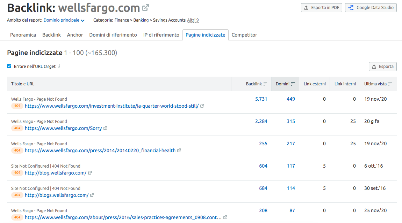Sort by Backlink column sort icon

pyautogui.click(x=265, y=84)
